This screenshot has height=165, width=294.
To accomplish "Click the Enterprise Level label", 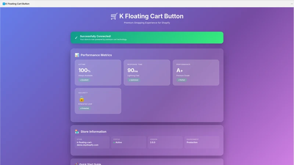I will (x=85, y=104).
